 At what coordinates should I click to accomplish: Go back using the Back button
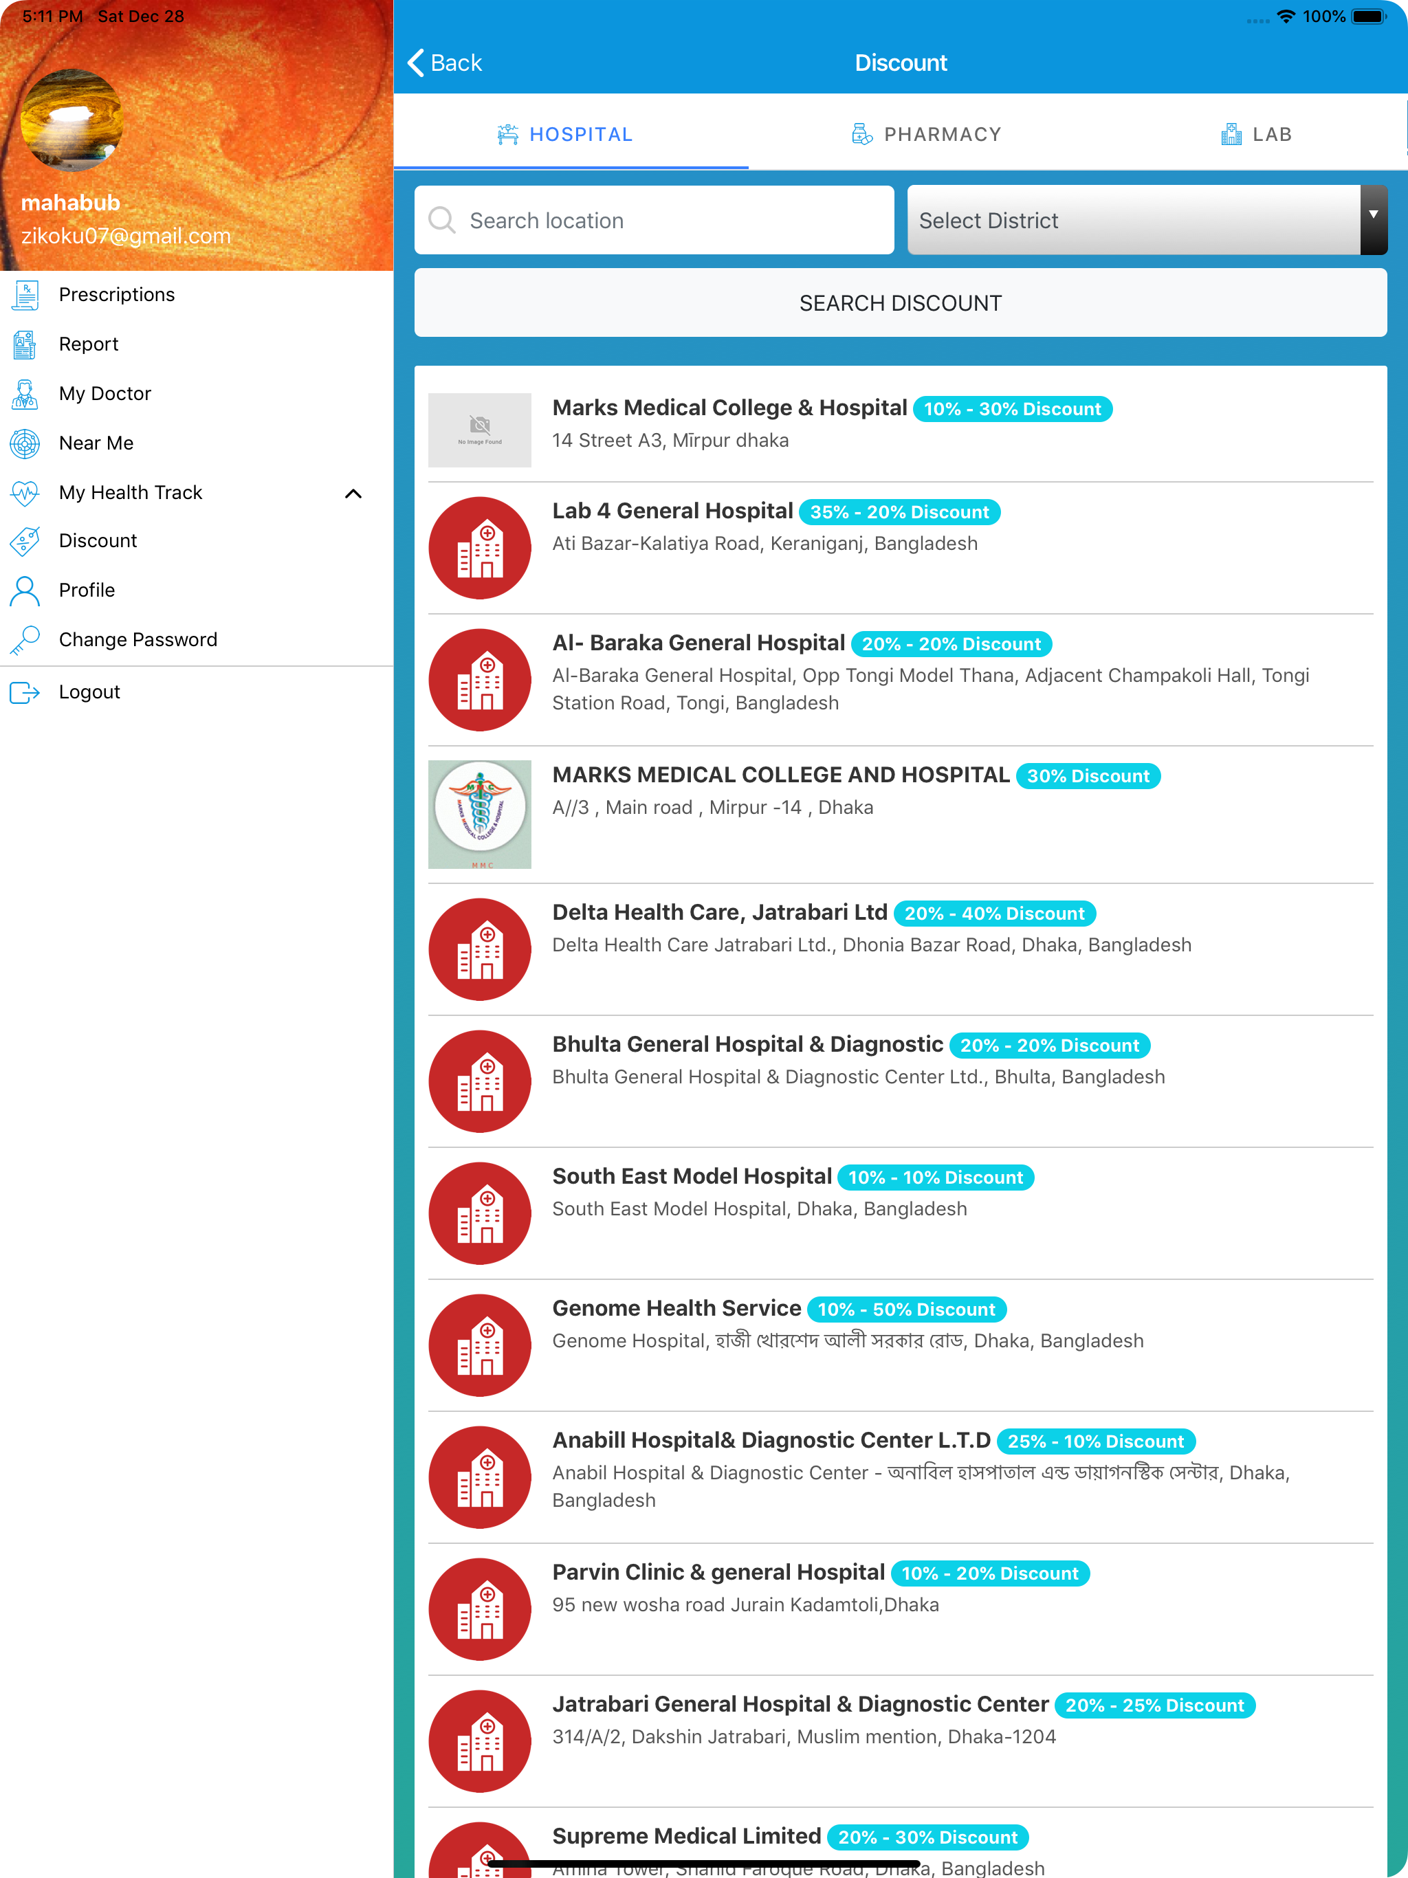[444, 63]
